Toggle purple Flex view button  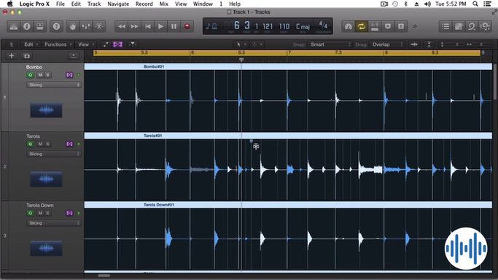[x=117, y=44]
